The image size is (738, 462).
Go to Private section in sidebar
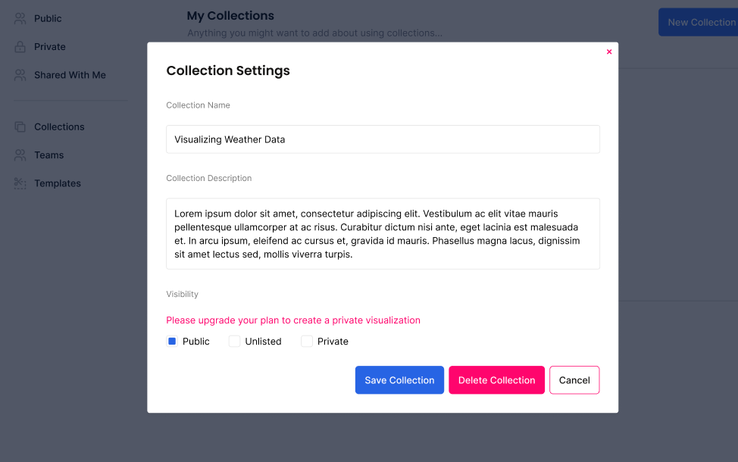[49, 46]
